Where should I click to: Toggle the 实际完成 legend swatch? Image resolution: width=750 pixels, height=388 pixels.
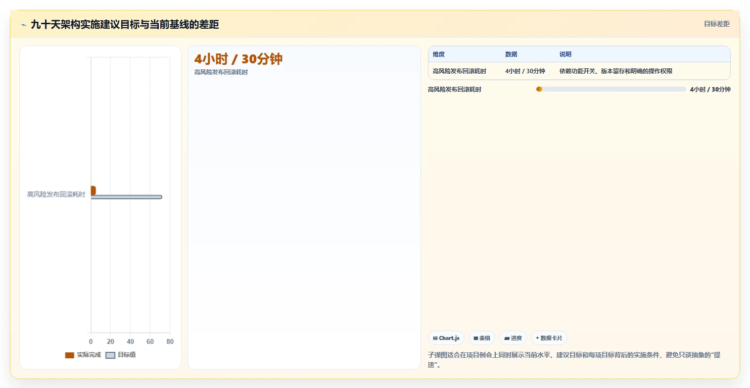pos(70,355)
